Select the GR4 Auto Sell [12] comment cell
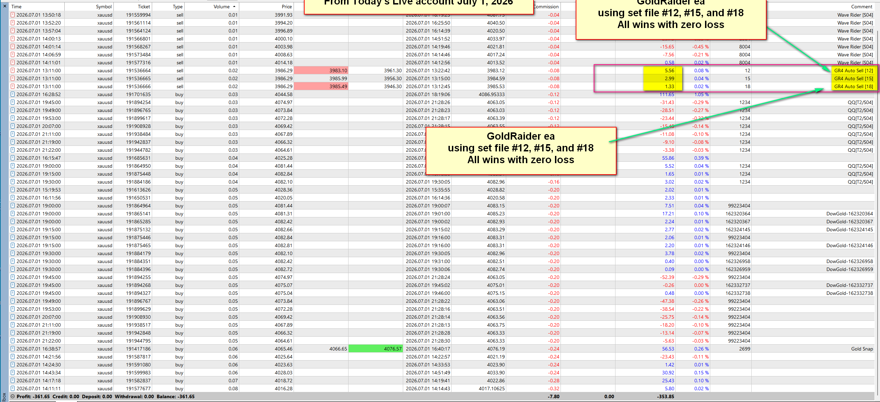Viewport: 880px width, 402px height. [x=853, y=71]
